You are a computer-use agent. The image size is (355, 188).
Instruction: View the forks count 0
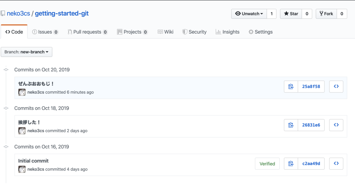click(342, 14)
